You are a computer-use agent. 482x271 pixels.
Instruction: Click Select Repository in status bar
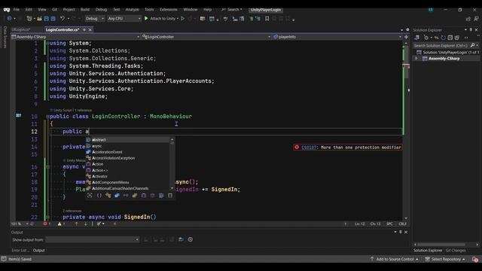[445, 259]
